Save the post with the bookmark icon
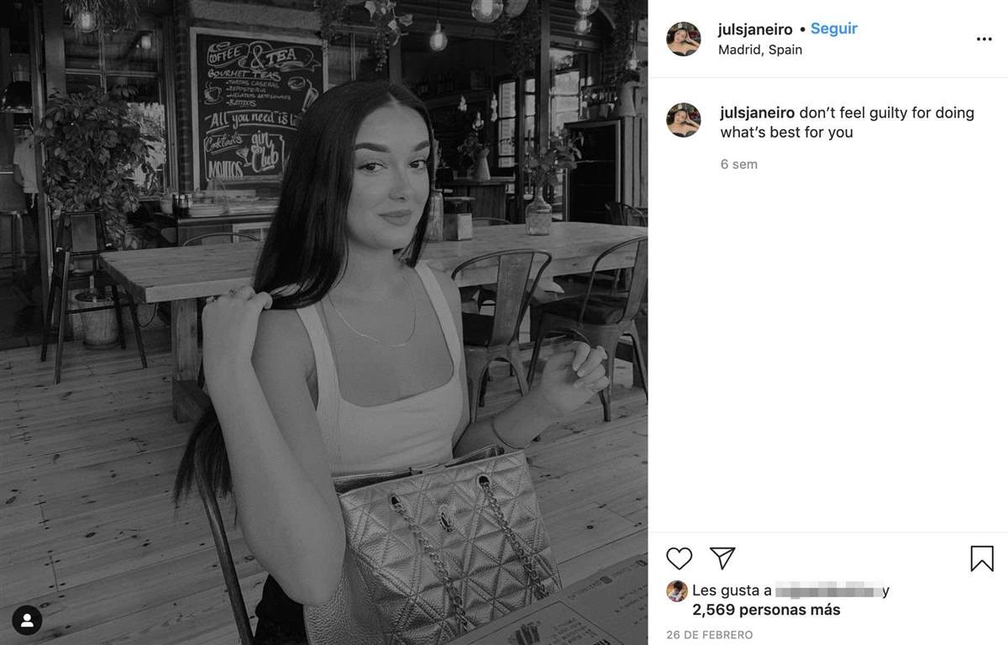Screen dimensions: 1008x645 coord(982,558)
